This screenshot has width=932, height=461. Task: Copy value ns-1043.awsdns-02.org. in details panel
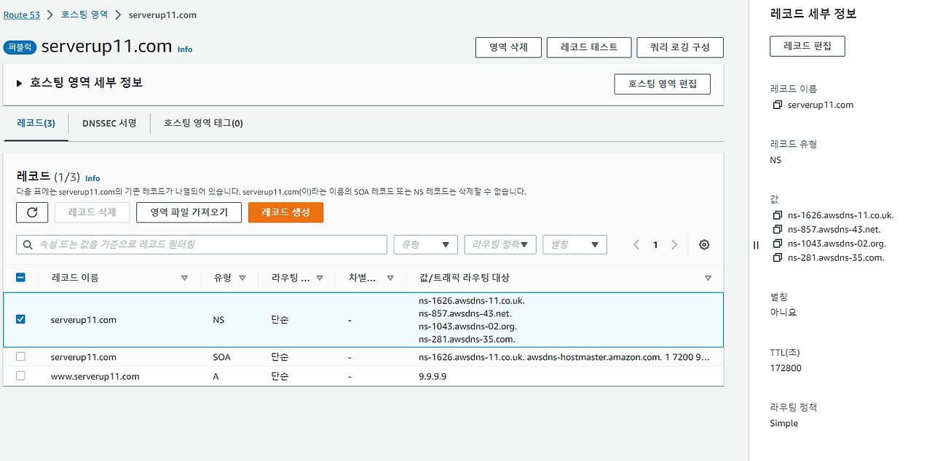pos(778,244)
